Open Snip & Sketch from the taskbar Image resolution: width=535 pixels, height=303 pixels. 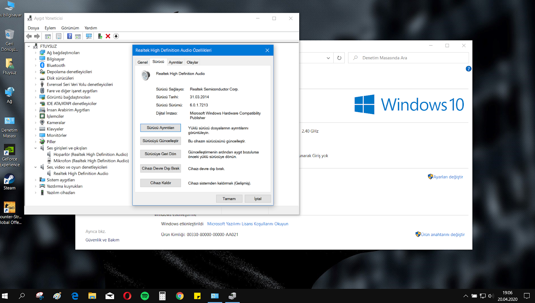(40, 296)
